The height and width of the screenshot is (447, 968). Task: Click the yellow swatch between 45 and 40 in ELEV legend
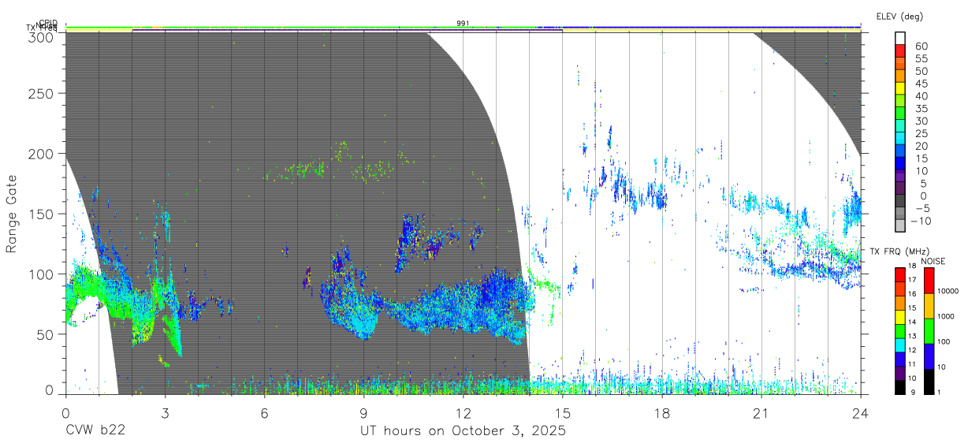click(x=900, y=88)
